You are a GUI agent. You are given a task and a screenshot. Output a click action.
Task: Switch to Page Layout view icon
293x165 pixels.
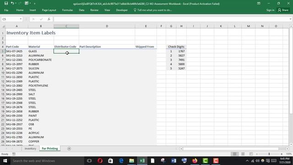[243, 154]
